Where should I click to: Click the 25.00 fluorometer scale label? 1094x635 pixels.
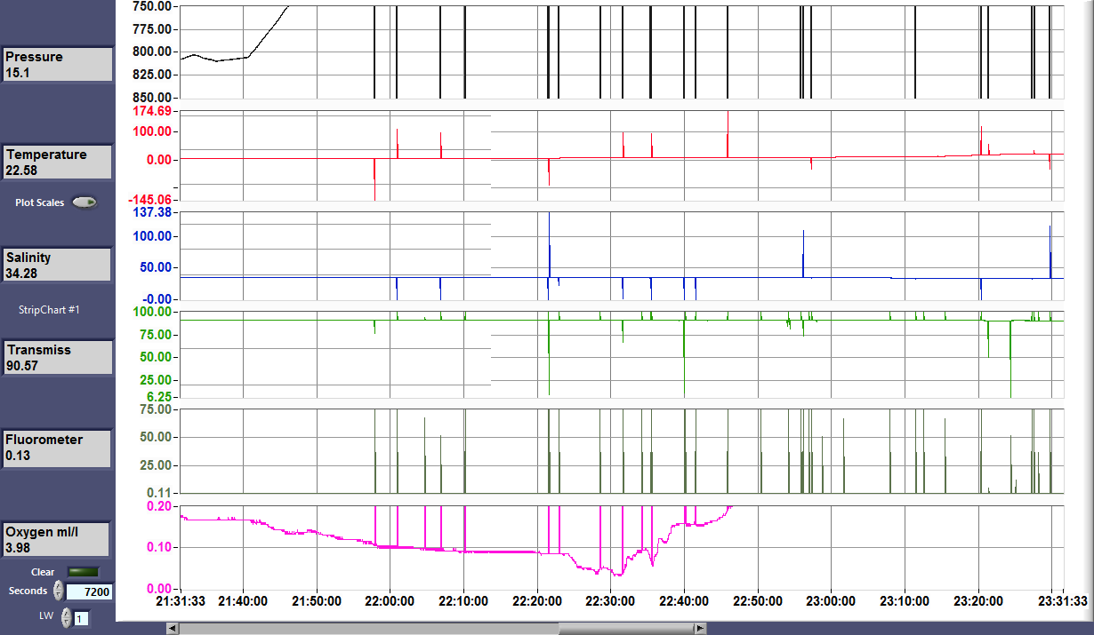[156, 465]
